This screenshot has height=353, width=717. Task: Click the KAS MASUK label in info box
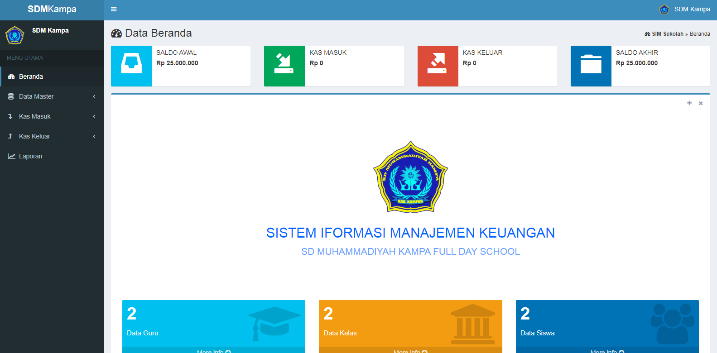(328, 52)
